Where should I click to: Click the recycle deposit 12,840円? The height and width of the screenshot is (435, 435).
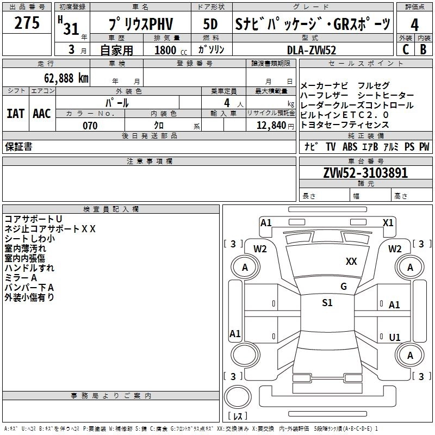275,126
